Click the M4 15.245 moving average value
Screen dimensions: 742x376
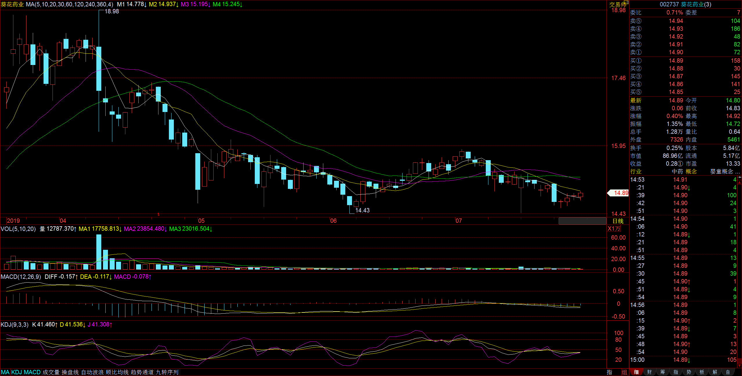[x=228, y=4]
